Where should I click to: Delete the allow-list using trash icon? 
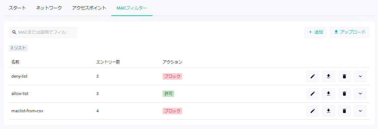344,94
